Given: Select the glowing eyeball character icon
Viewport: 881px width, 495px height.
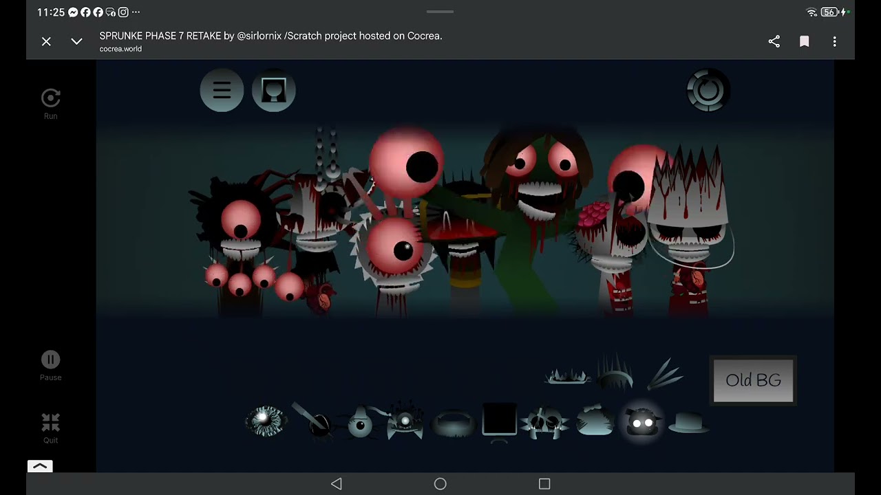Looking at the screenshot, I should [266, 421].
